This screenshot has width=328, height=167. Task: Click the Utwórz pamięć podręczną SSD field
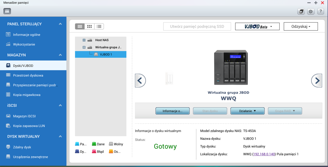[x=197, y=26]
